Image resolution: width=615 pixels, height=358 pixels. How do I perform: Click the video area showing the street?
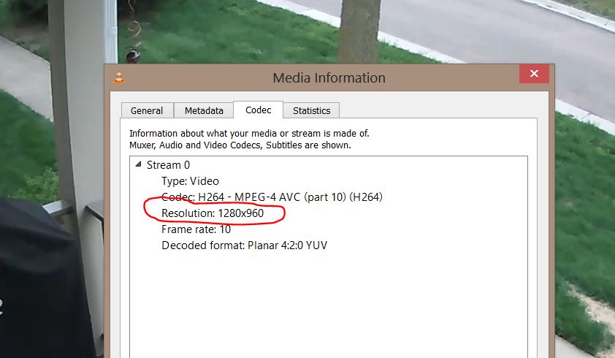[490, 31]
